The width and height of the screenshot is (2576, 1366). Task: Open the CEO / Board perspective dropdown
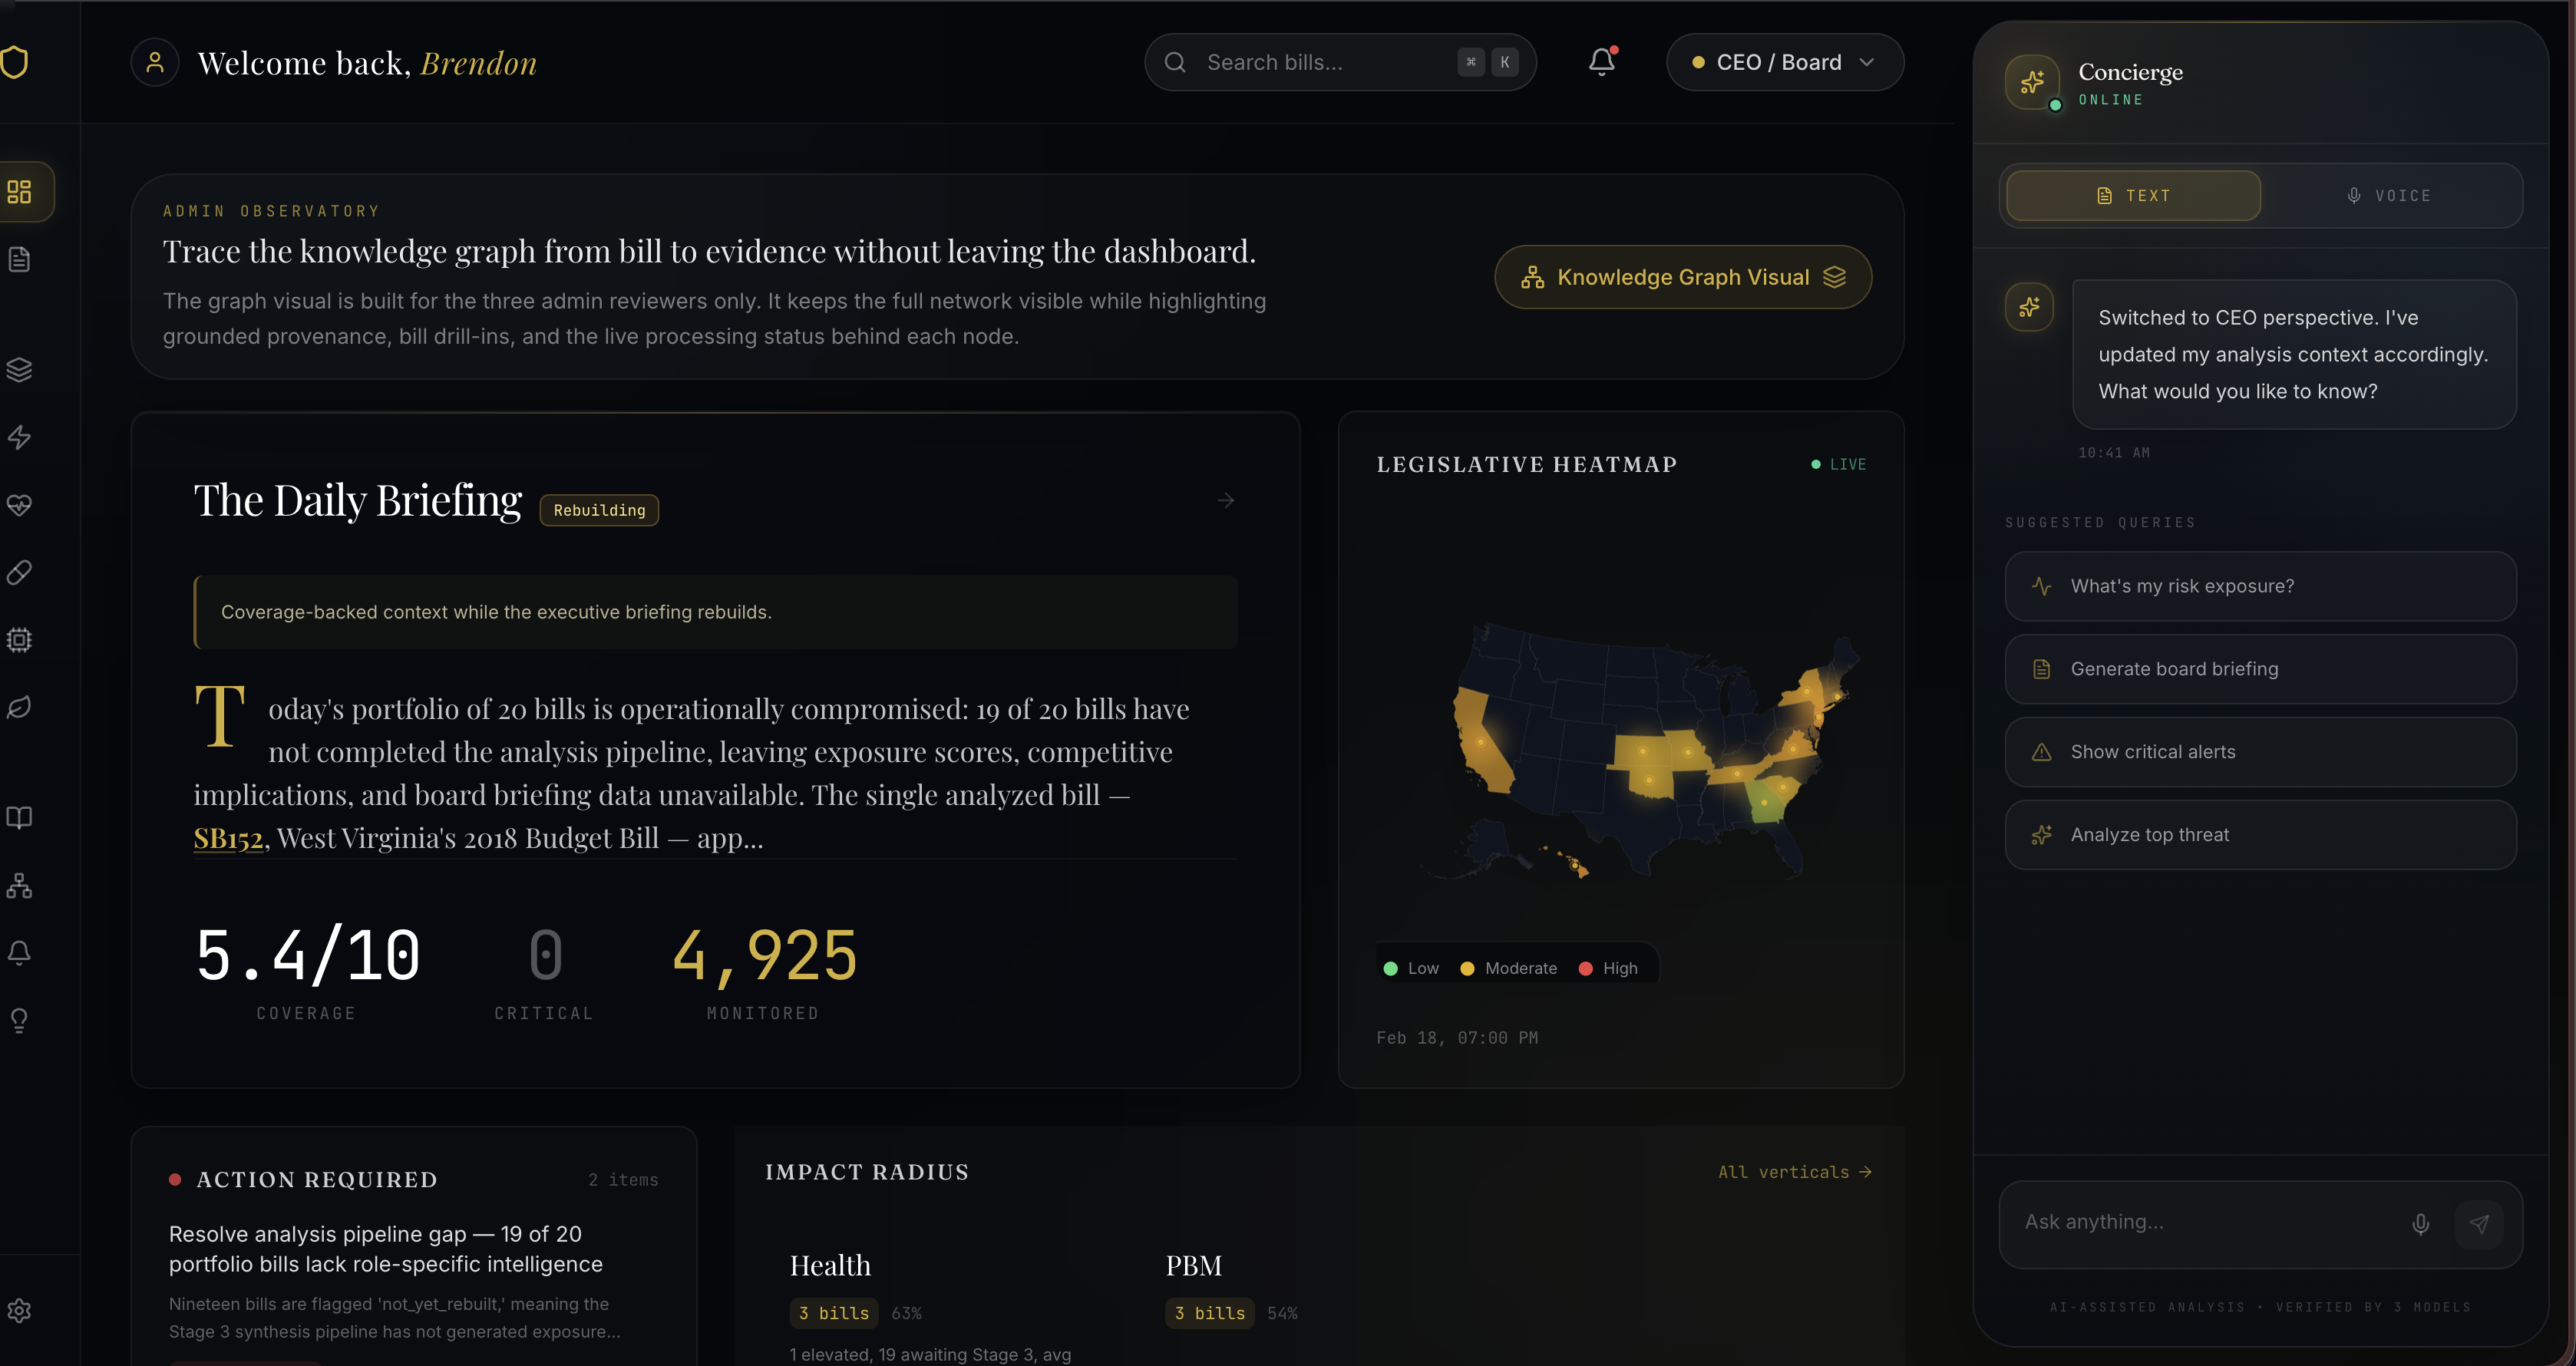coord(1784,61)
